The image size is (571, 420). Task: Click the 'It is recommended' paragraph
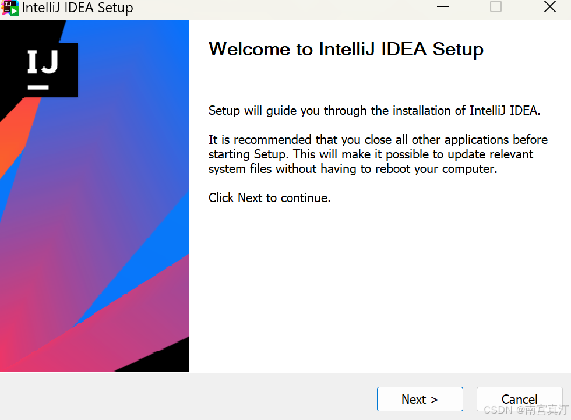(378, 154)
